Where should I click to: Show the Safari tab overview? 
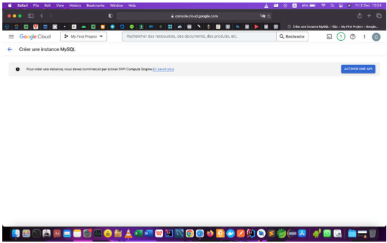coord(379,16)
